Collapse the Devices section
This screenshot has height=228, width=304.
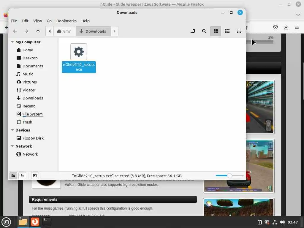pos(12,130)
